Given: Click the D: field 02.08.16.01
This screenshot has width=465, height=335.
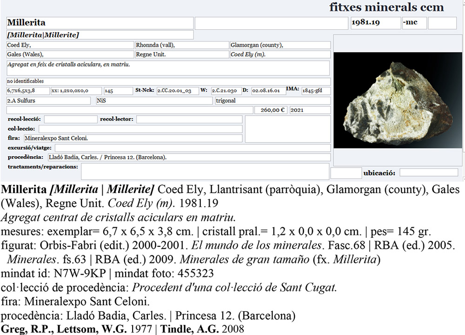Looking at the screenshot, I should click(268, 91).
